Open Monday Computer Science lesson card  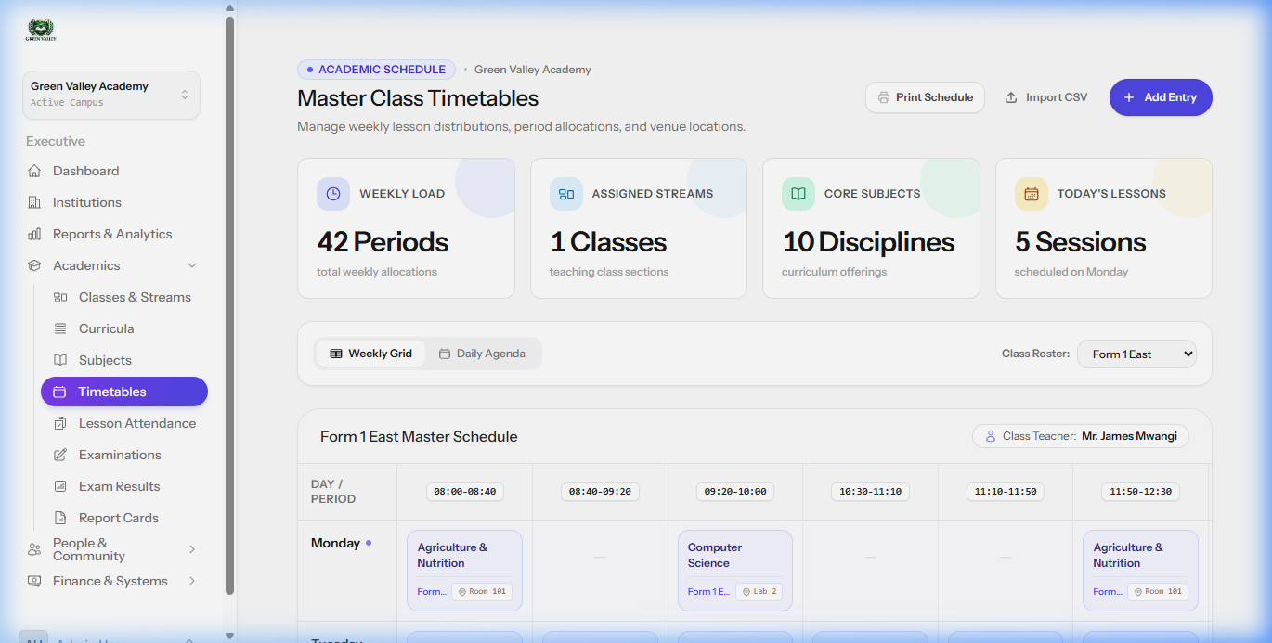pyautogui.click(x=735, y=571)
